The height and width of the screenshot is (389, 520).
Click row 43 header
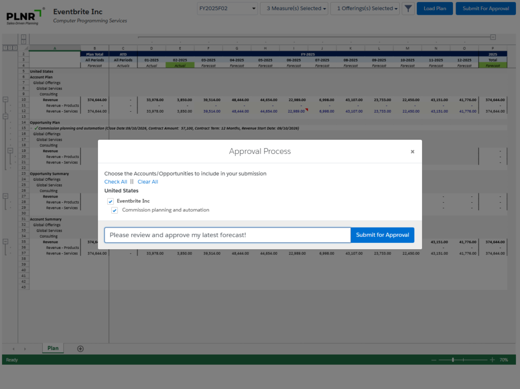pos(23,287)
